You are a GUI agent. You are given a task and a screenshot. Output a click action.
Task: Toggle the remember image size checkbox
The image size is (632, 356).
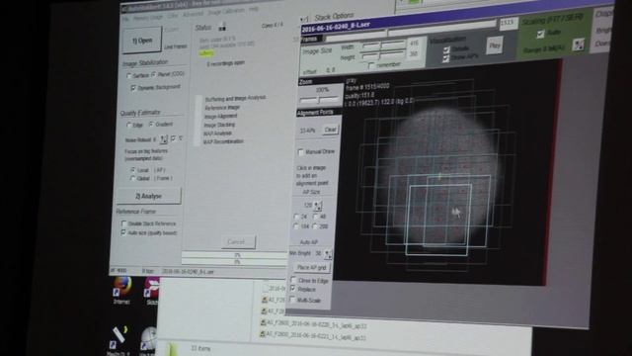(371, 65)
